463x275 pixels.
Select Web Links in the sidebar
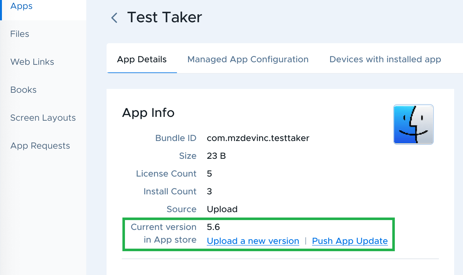coord(32,62)
